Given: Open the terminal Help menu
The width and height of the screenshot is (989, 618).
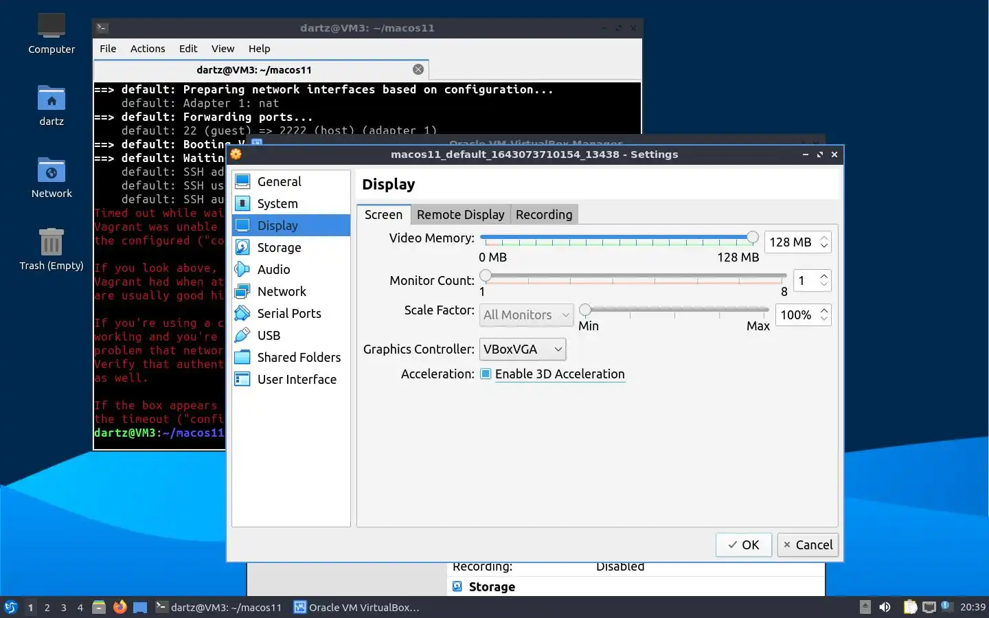Looking at the screenshot, I should tap(259, 49).
